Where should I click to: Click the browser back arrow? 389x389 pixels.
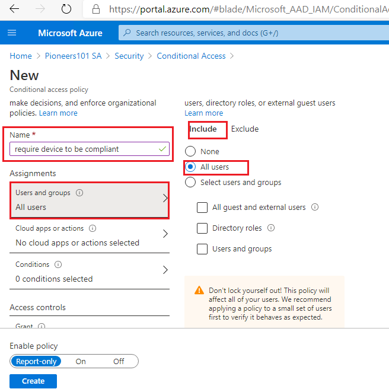point(14,9)
